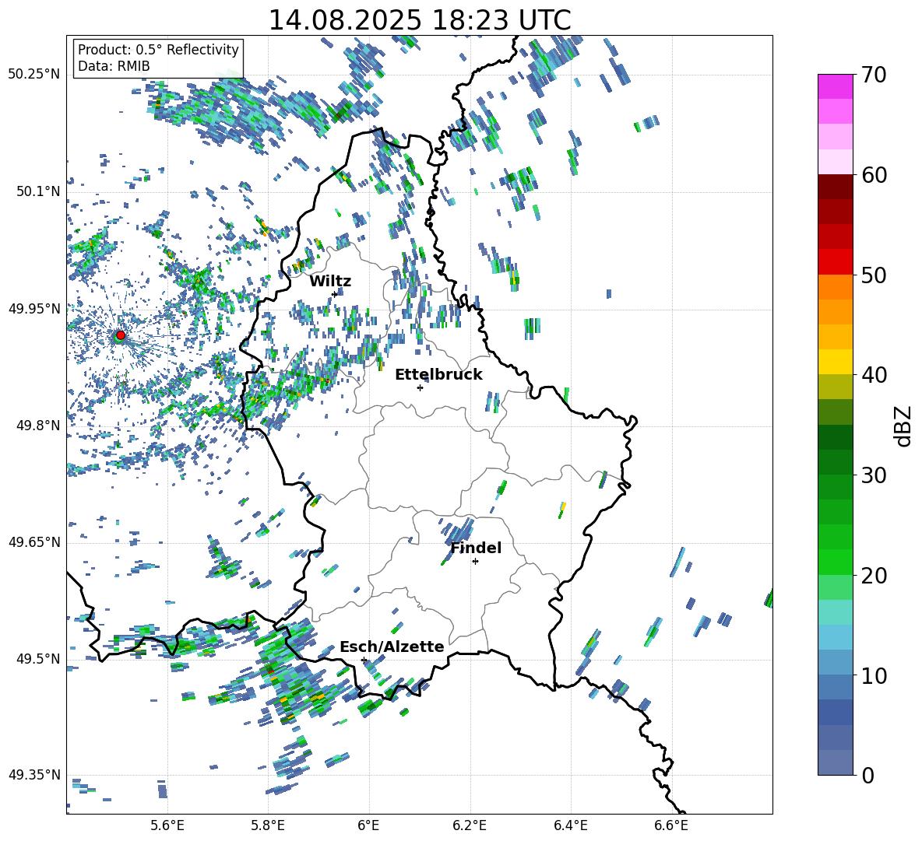The width and height of the screenshot is (922, 841).
Task: Click the Wiltz station cross marker
Action: coord(335,294)
